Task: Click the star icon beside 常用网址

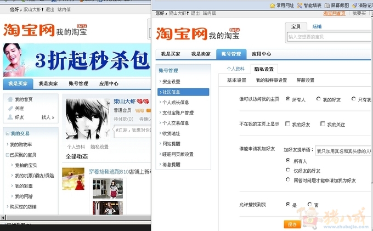Action: [273, 5]
